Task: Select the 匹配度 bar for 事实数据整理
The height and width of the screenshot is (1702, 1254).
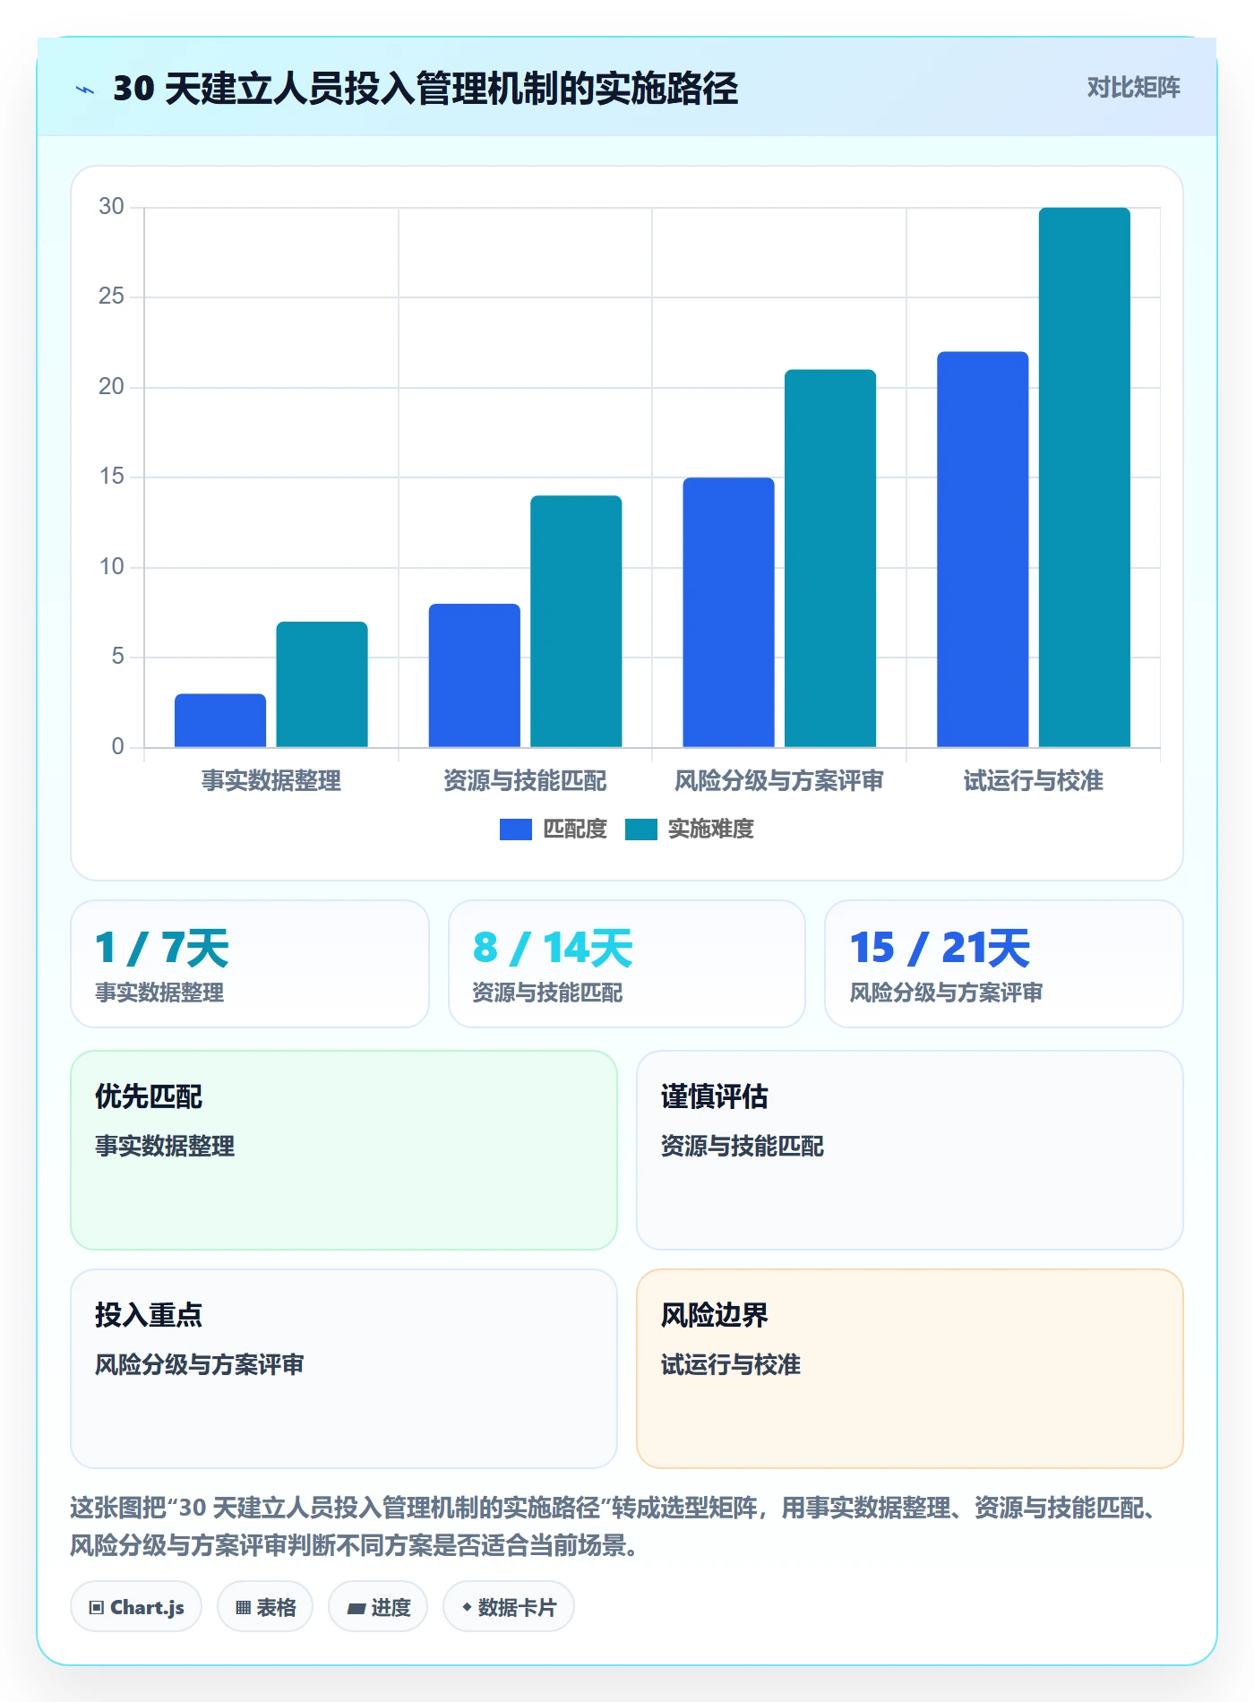Action: coord(220,720)
